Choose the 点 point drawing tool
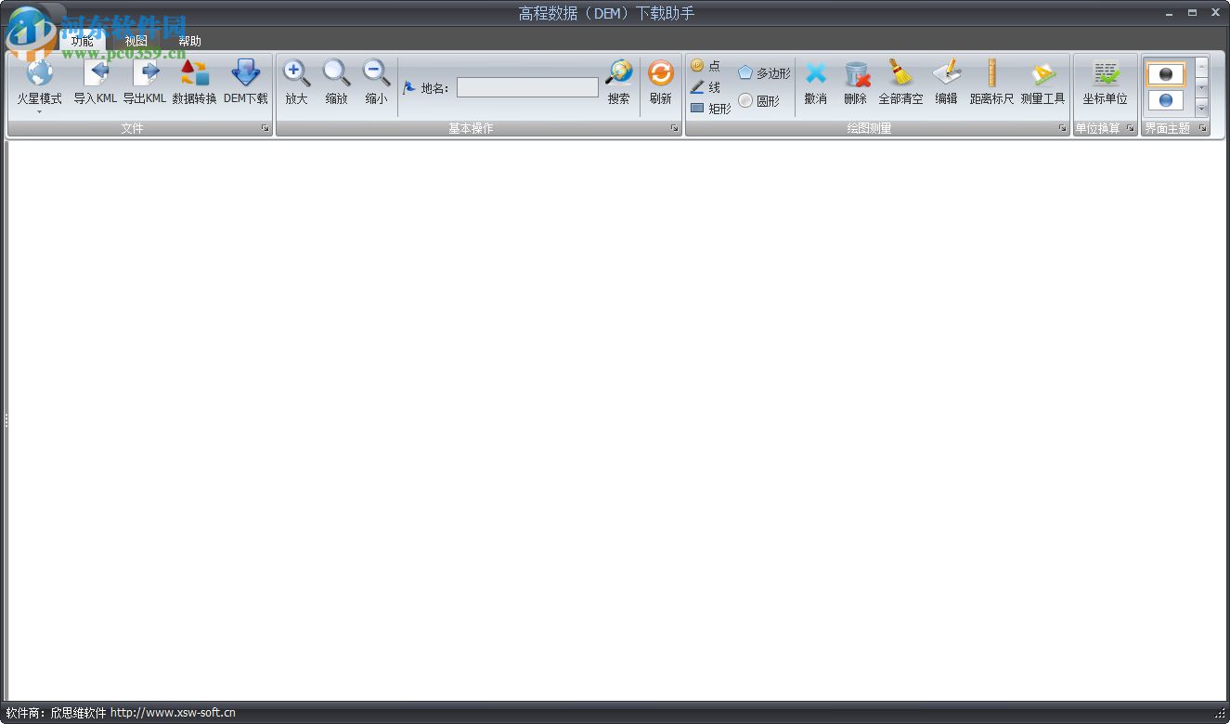 point(706,66)
